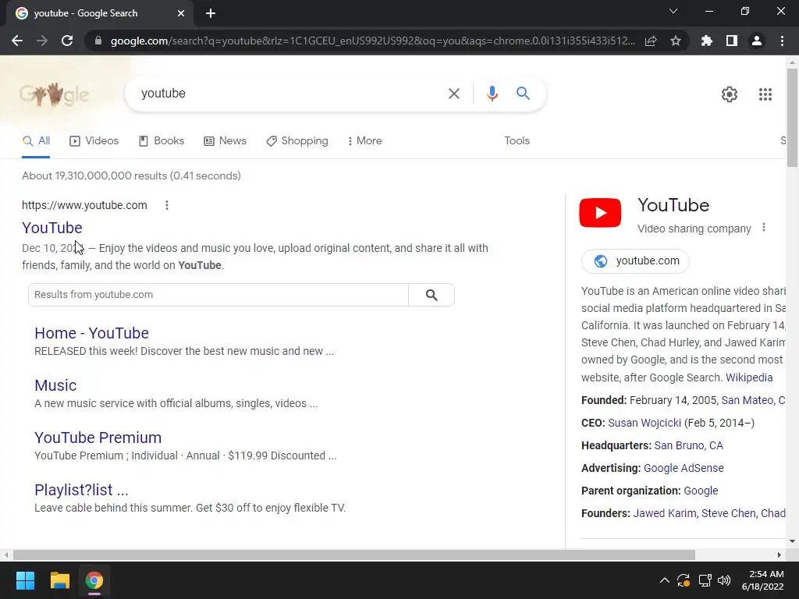This screenshot has width=799, height=599.
Task: Click the youtube.com website chip
Action: [635, 261]
